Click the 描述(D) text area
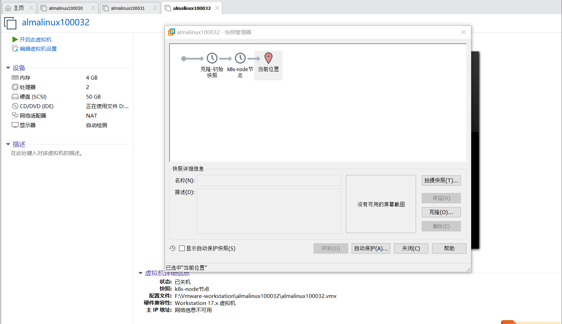 [x=269, y=211]
